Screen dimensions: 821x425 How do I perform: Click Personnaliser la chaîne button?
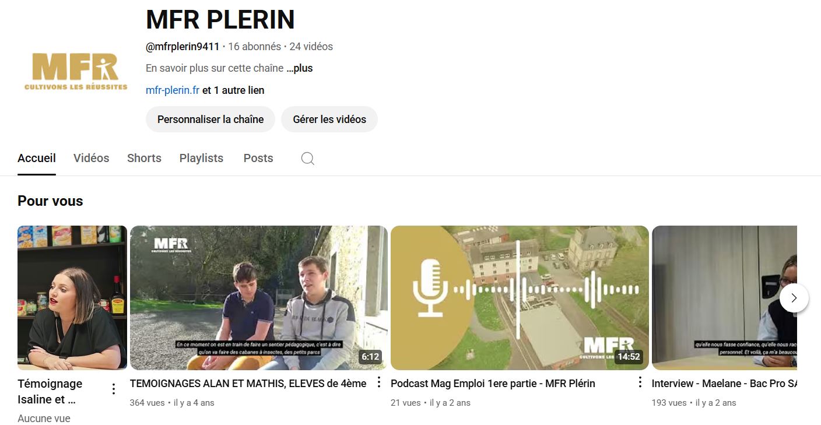210,120
